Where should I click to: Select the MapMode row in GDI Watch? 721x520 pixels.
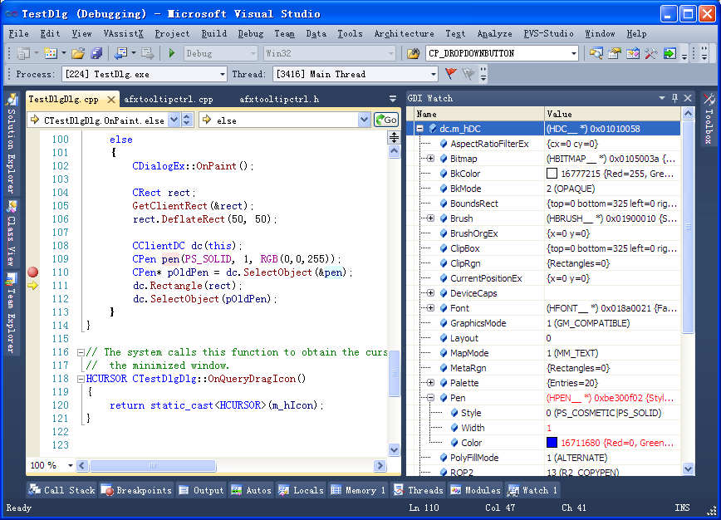(x=547, y=353)
